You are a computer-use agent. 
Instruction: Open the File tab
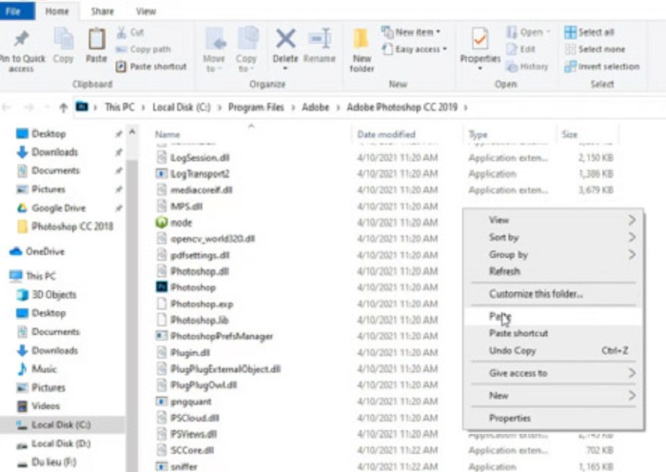pyautogui.click(x=14, y=10)
